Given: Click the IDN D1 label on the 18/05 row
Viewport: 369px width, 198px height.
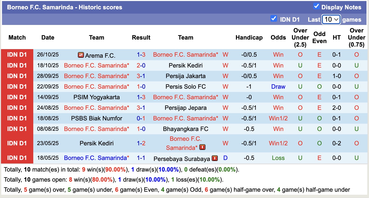Looking at the screenshot, I should click(x=17, y=158).
